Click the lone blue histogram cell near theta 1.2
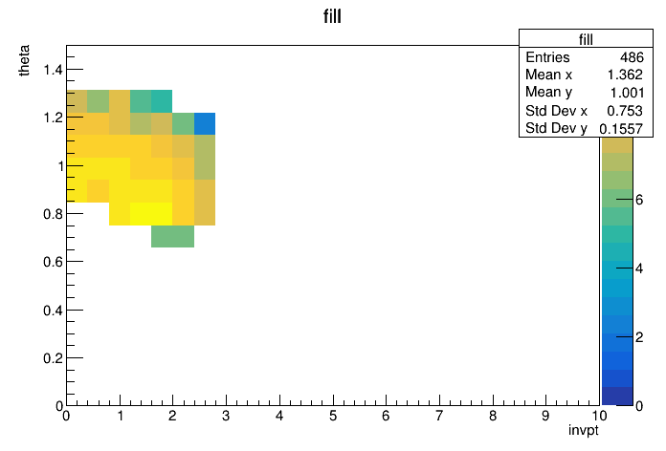This screenshot has height=451, width=666. coord(205,123)
